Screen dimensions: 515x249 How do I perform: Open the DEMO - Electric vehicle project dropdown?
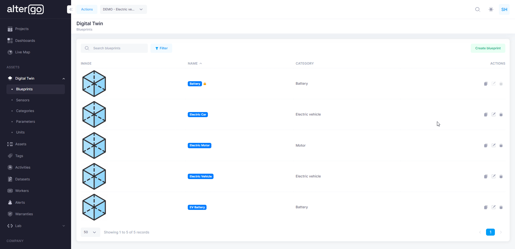(x=123, y=9)
